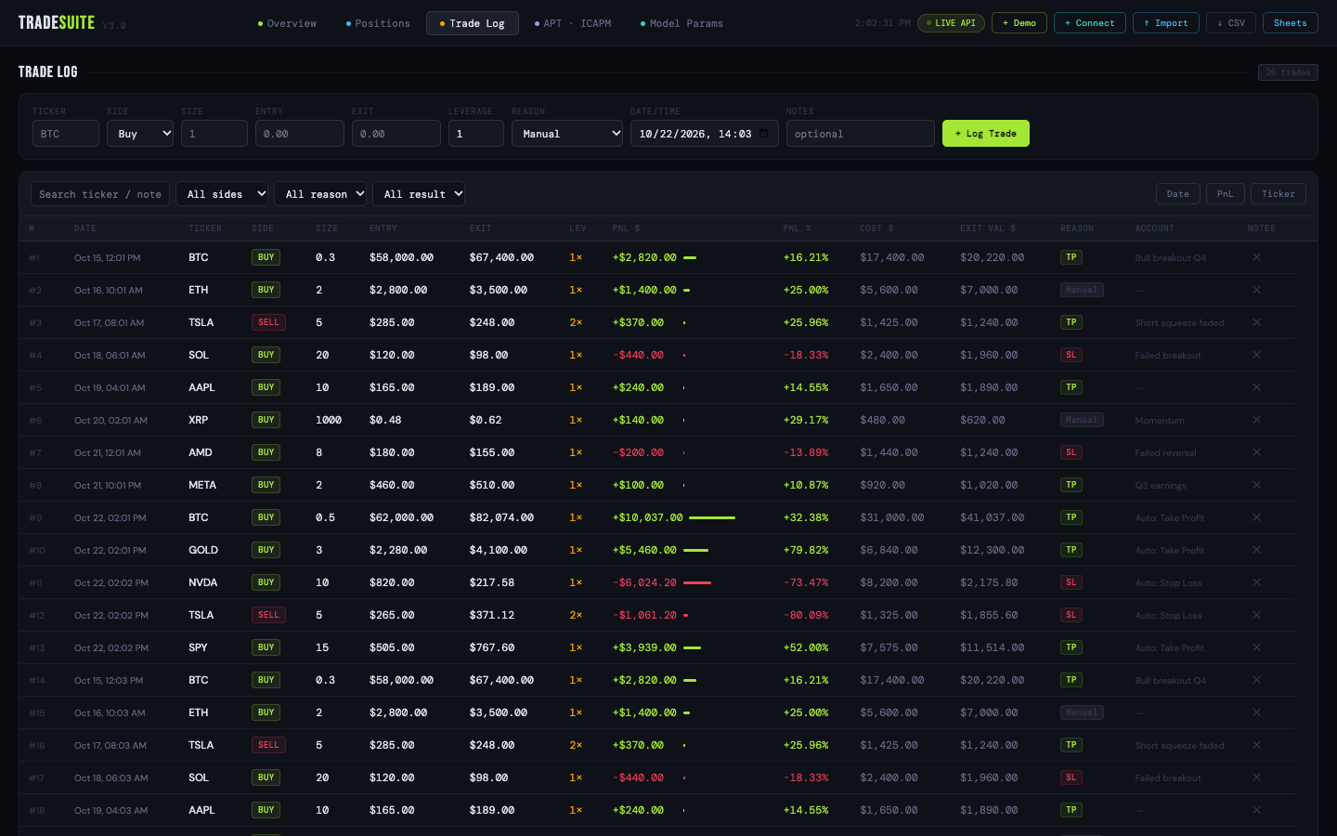Focus the Notes optional field
Image resolution: width=1337 pixels, height=836 pixels.
pyautogui.click(x=861, y=134)
